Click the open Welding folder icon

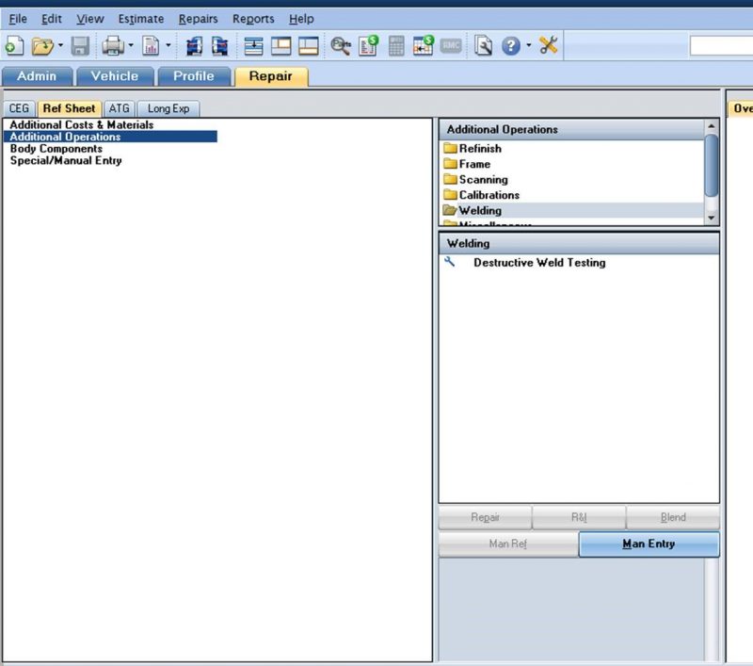point(450,210)
